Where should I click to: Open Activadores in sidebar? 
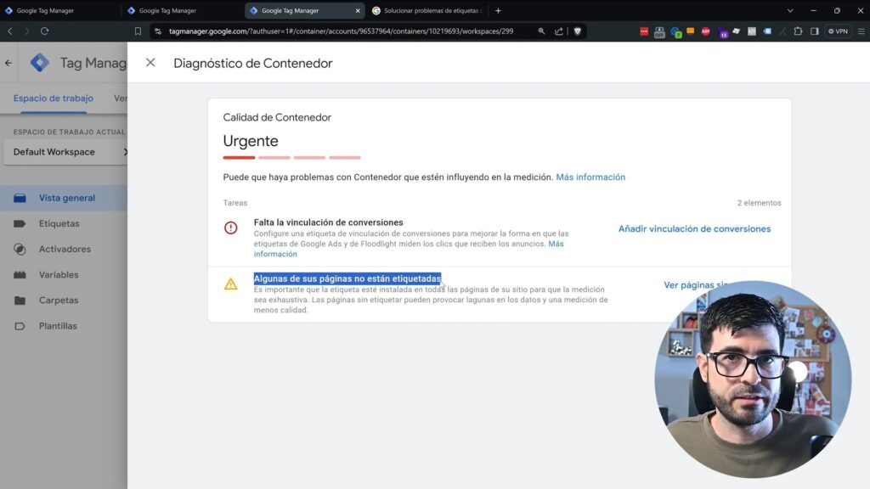pos(64,249)
